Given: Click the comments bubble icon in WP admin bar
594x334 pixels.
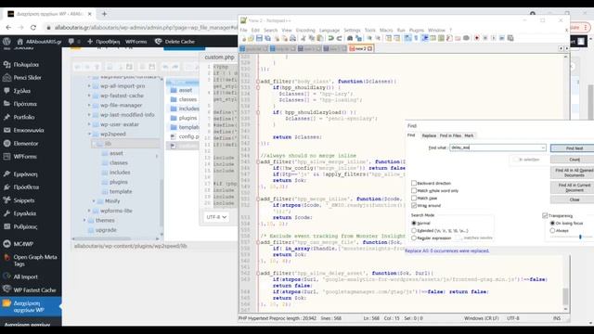Looking at the screenshot, I should pos(71,41).
